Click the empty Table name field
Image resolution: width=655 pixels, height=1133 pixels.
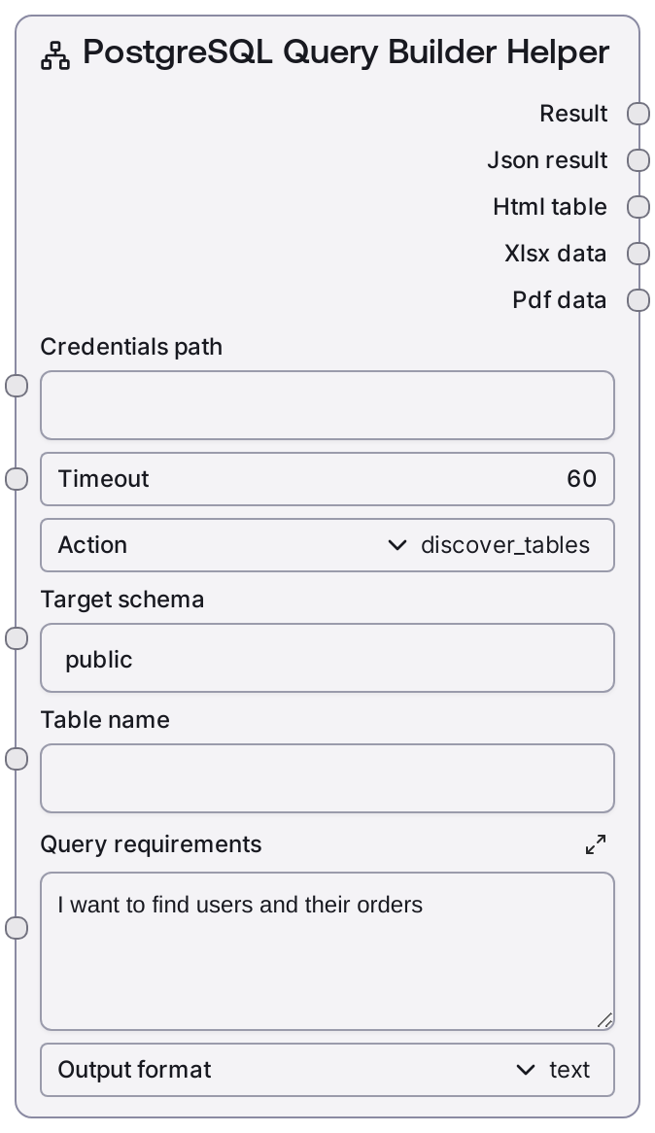pos(327,778)
